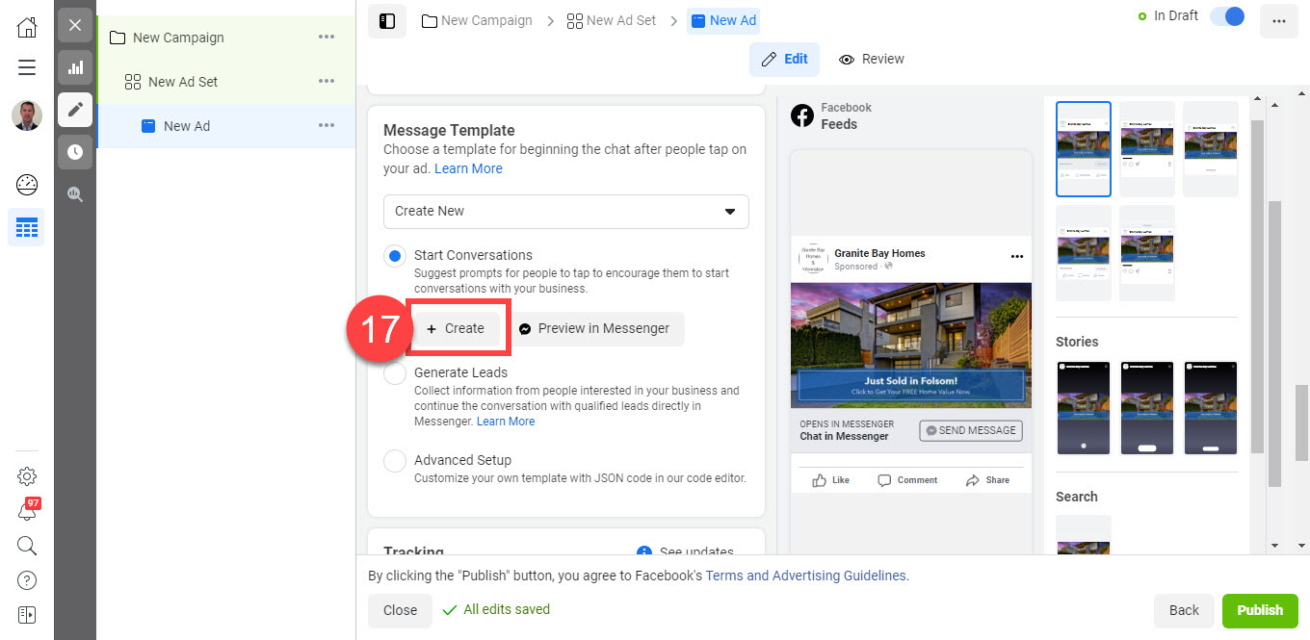This screenshot has width=1310, height=640.
Task: Open the edit history clock icon
Action: (74, 151)
